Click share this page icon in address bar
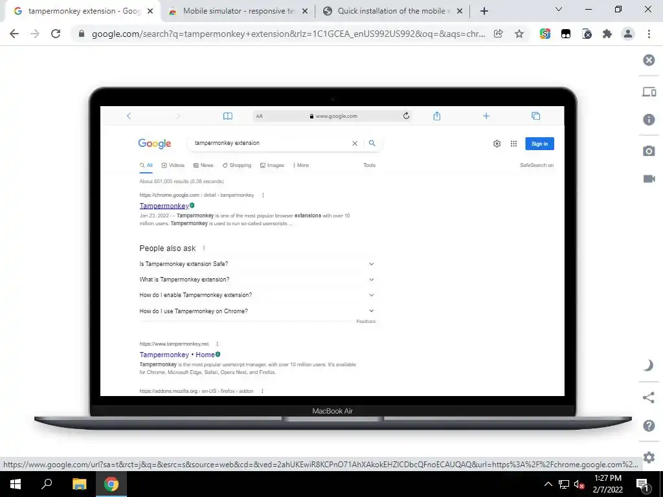Screen dimensions: 663x497 [x=498, y=34]
